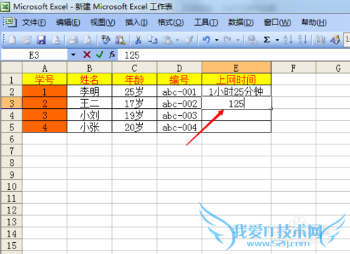Open the 工具(T) menu

[206, 22]
